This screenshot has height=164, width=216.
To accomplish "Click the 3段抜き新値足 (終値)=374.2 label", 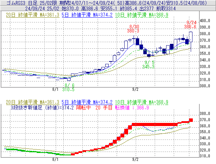I will [x=42, y=107].
